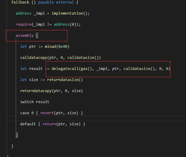
Task: Click the 'switch result' statement
Action: click(x=35, y=102)
